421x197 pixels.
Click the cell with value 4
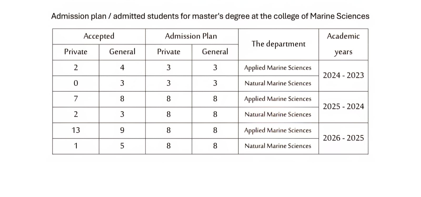(x=122, y=68)
